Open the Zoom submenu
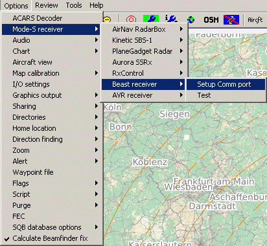The image size is (267, 246). pos(51,150)
